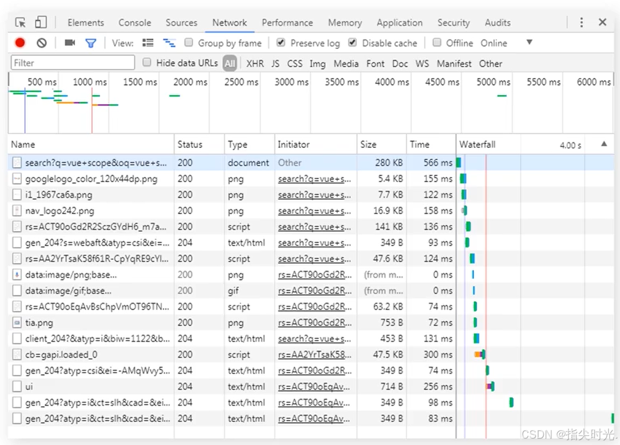Activate the inspect element picker icon
Screen dimensions: 620x445
coord(20,22)
